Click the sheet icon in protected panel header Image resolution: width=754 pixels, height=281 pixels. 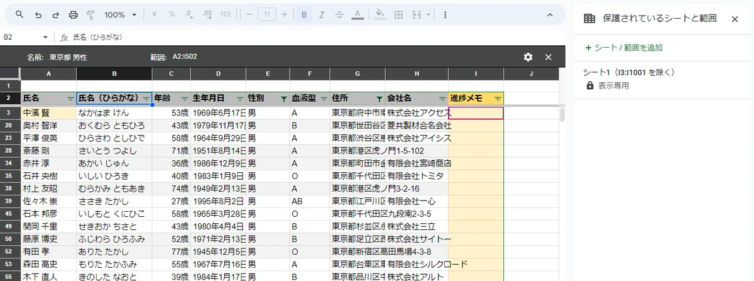589,19
